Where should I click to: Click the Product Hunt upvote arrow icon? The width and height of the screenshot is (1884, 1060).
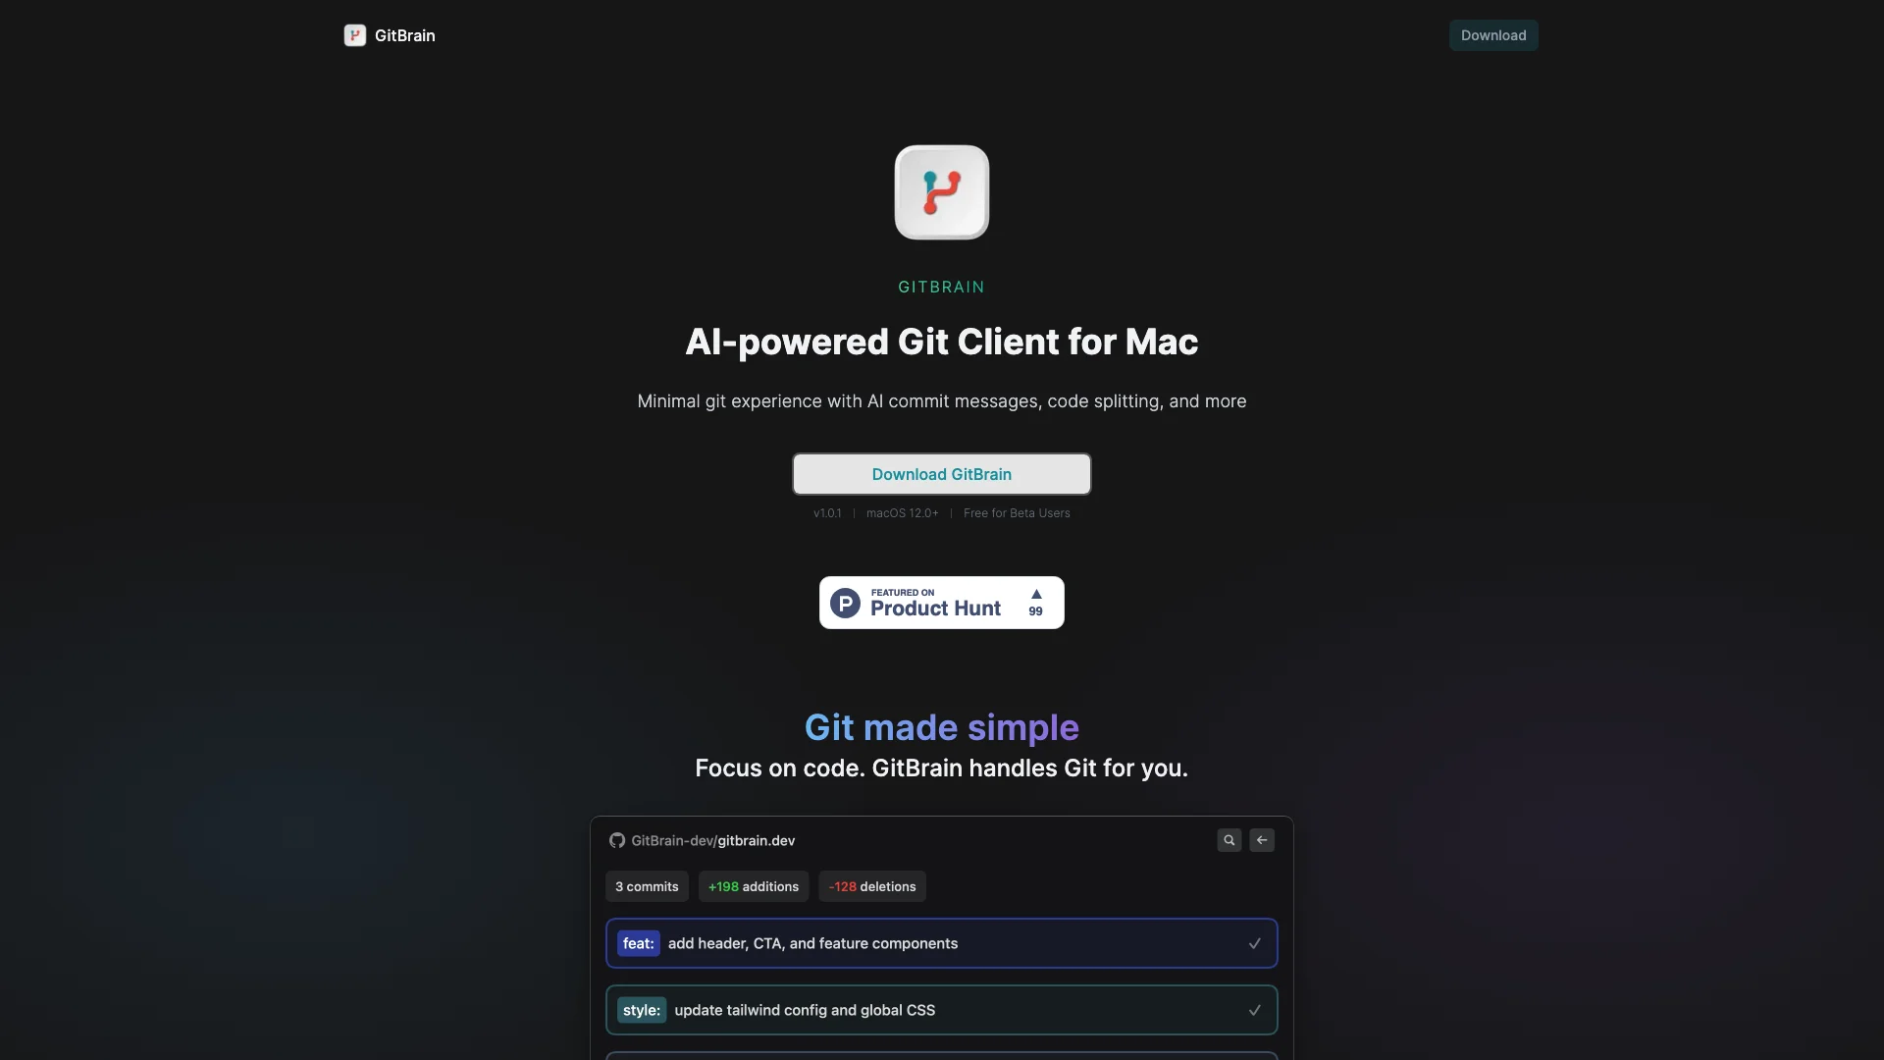1034,594
